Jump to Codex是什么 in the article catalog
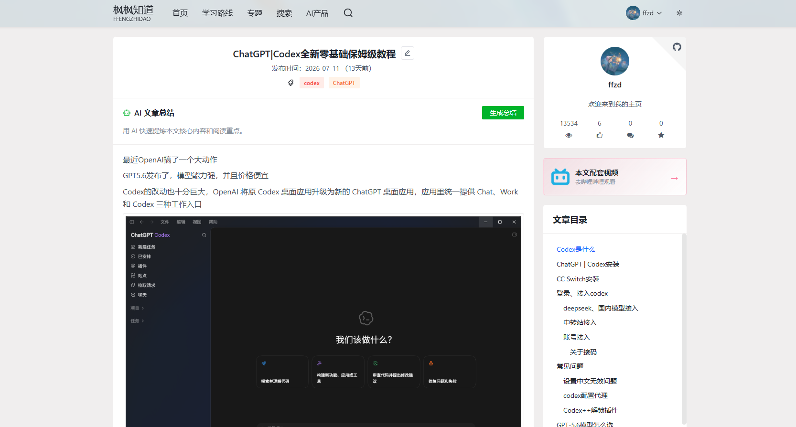The width and height of the screenshot is (796, 427). point(576,249)
